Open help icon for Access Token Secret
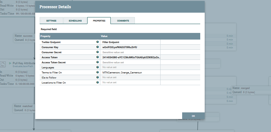Viewport: 271px width, 132px height. click(x=97, y=62)
